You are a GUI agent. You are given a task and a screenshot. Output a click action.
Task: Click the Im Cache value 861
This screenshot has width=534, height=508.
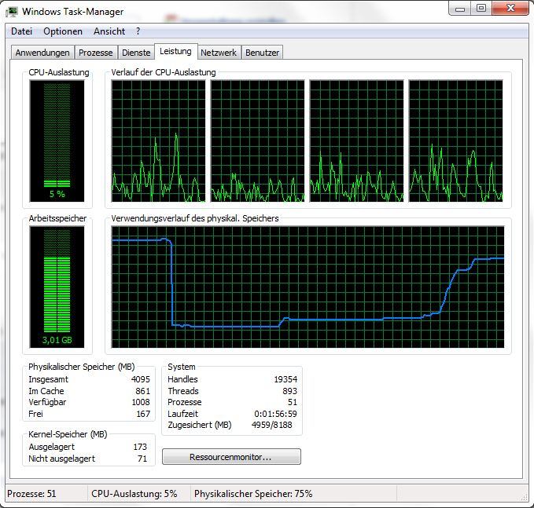[142, 391]
